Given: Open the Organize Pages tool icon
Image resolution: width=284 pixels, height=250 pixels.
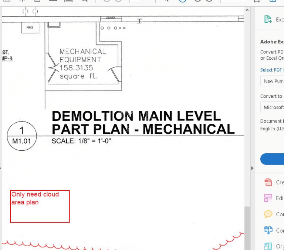Looking at the screenshot, I should [268, 246].
